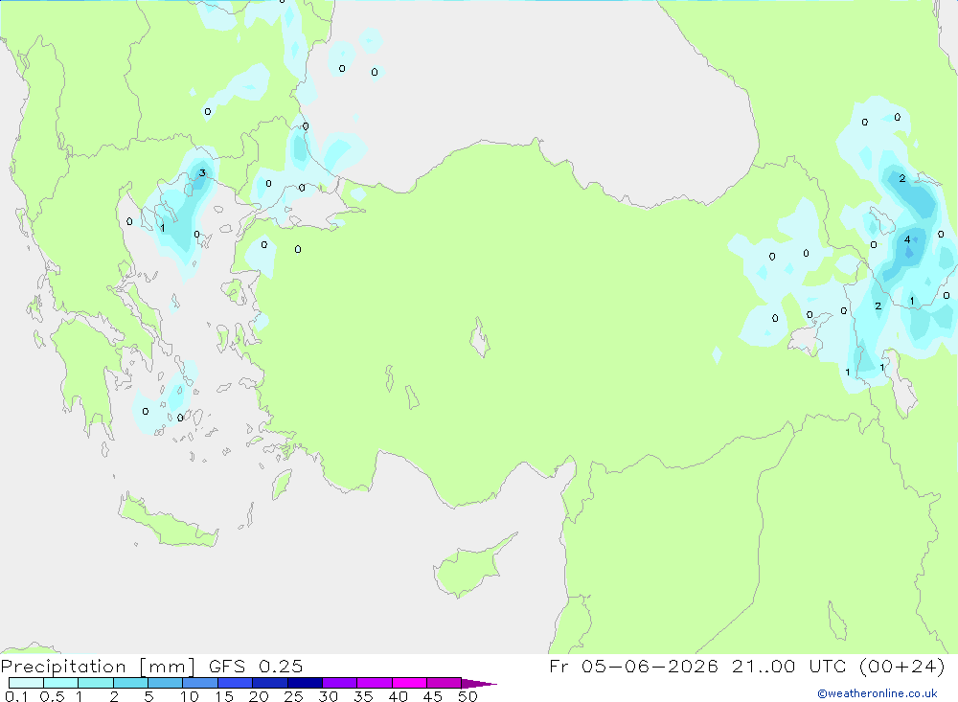Click the '25' legend scale number
This screenshot has height=702, width=958.
(x=293, y=696)
